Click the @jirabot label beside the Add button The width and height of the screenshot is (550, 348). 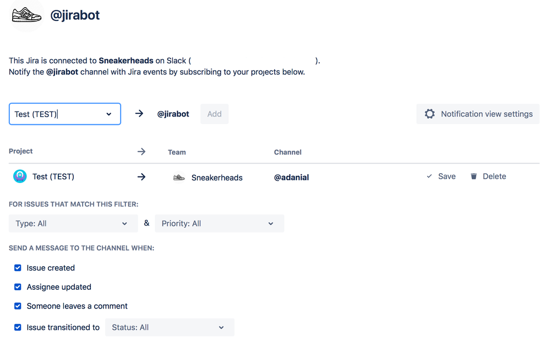coord(173,114)
